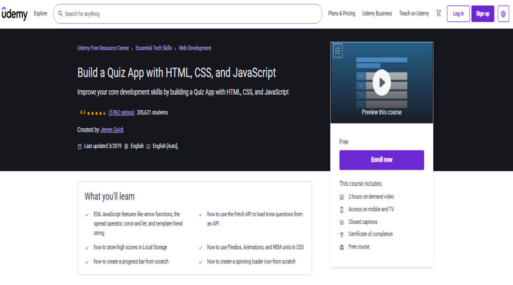Click the video icon beside 2 hours on-demand

342,197
